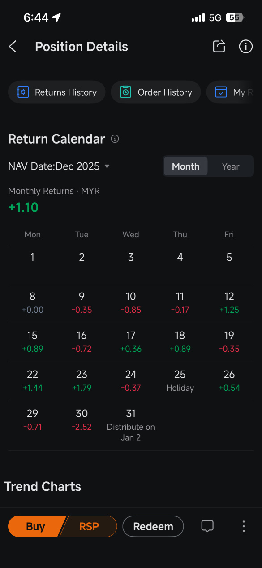Tap the RSP button
The height and width of the screenshot is (568, 262).
(x=89, y=526)
